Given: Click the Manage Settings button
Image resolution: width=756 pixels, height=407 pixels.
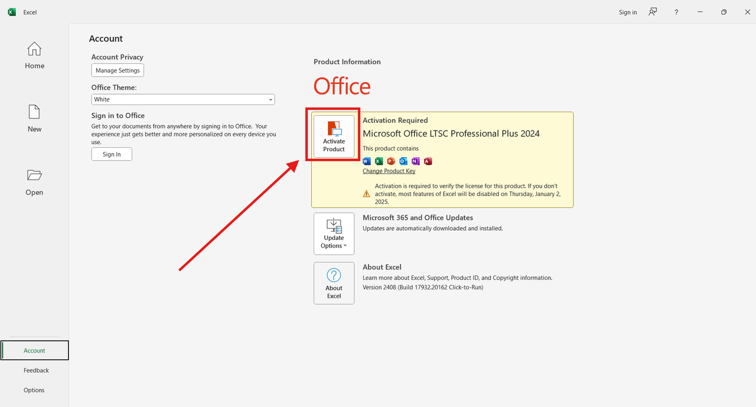Looking at the screenshot, I should tap(118, 70).
